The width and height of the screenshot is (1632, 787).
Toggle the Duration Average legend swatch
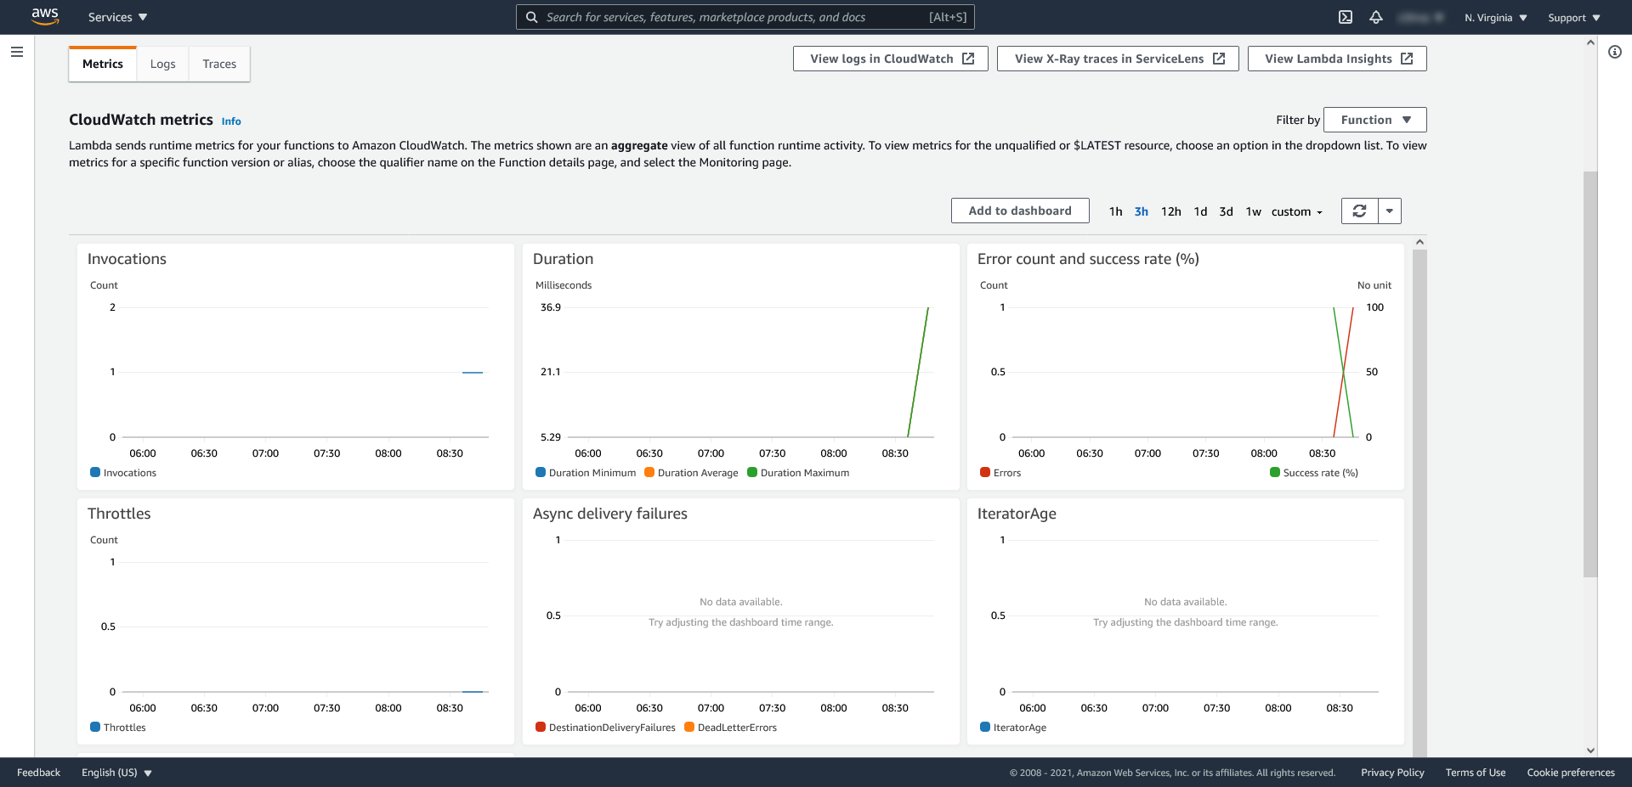coord(649,472)
